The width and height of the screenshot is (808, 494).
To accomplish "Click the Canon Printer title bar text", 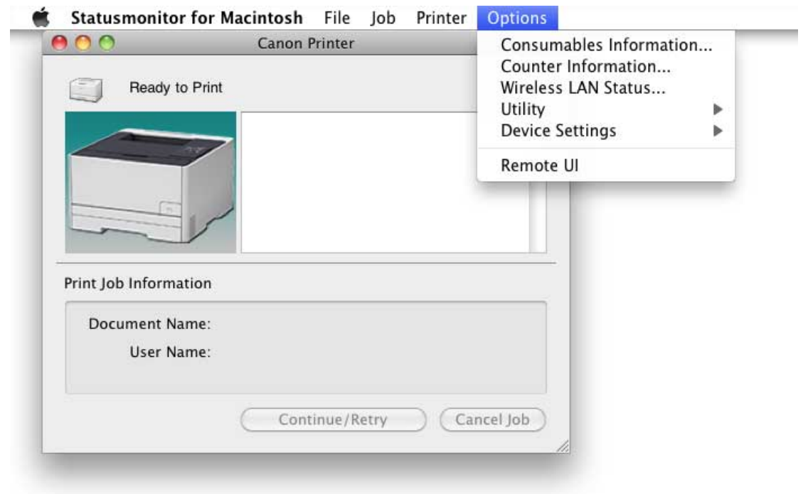I will point(306,43).
